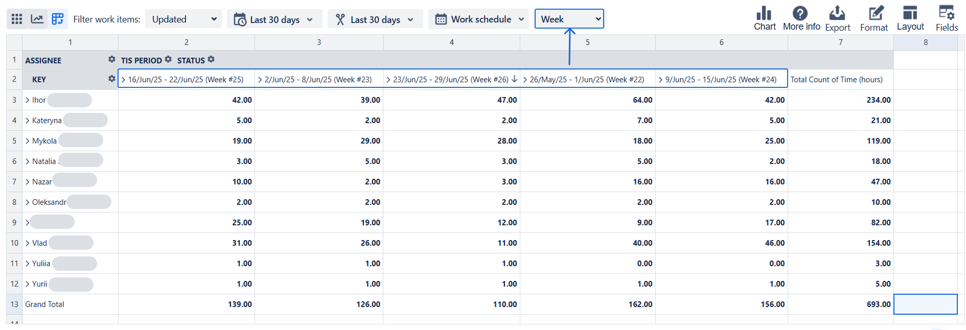Expand the Vlad assignee row

point(28,243)
